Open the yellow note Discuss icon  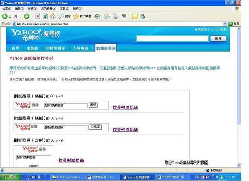134,16
